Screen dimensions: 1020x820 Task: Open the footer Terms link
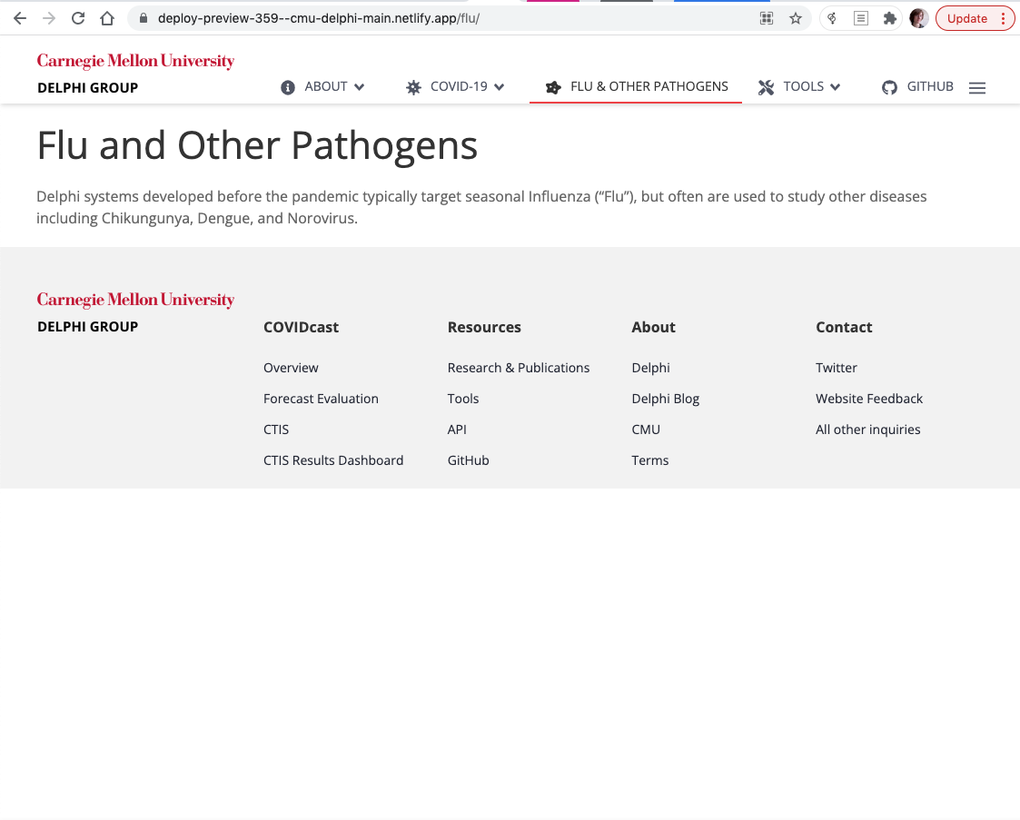click(x=649, y=460)
